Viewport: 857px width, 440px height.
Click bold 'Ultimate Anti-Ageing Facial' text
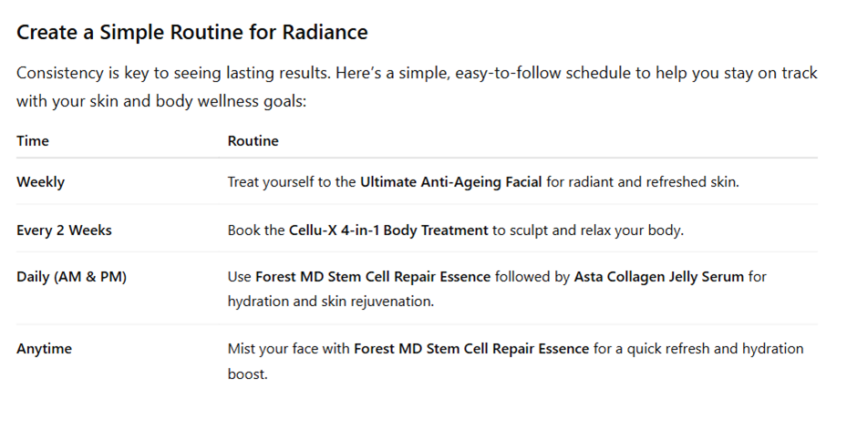pos(450,182)
